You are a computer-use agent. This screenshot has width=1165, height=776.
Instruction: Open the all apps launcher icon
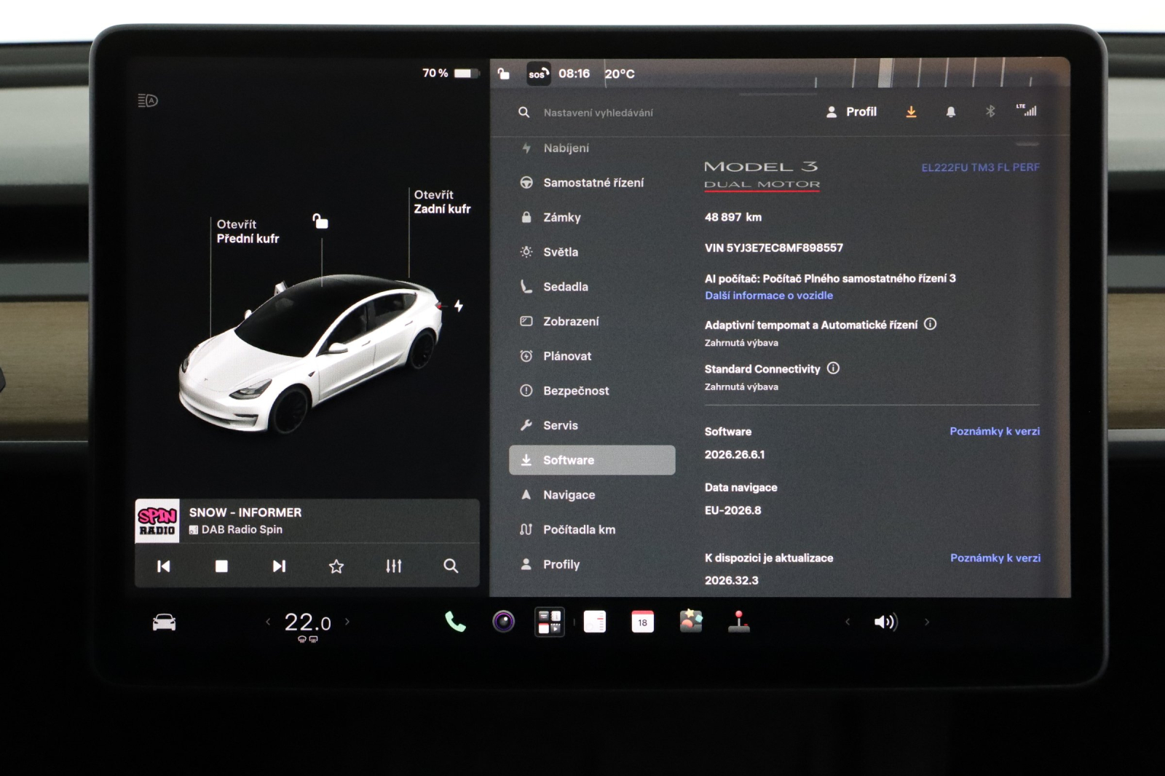point(550,622)
